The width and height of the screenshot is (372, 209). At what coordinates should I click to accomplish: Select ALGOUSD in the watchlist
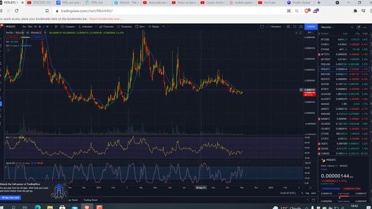click(343, 94)
